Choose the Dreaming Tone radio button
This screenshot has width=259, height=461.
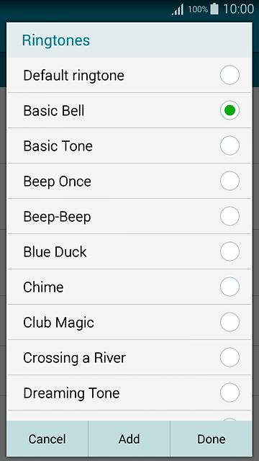point(230,393)
